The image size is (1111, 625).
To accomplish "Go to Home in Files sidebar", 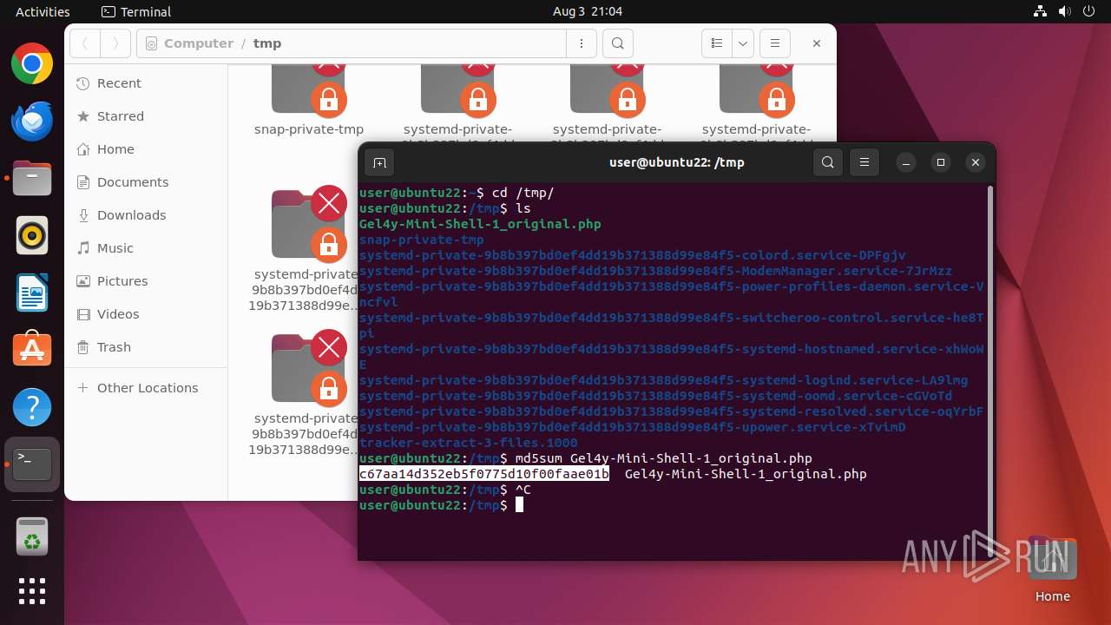I will click(146, 149).
